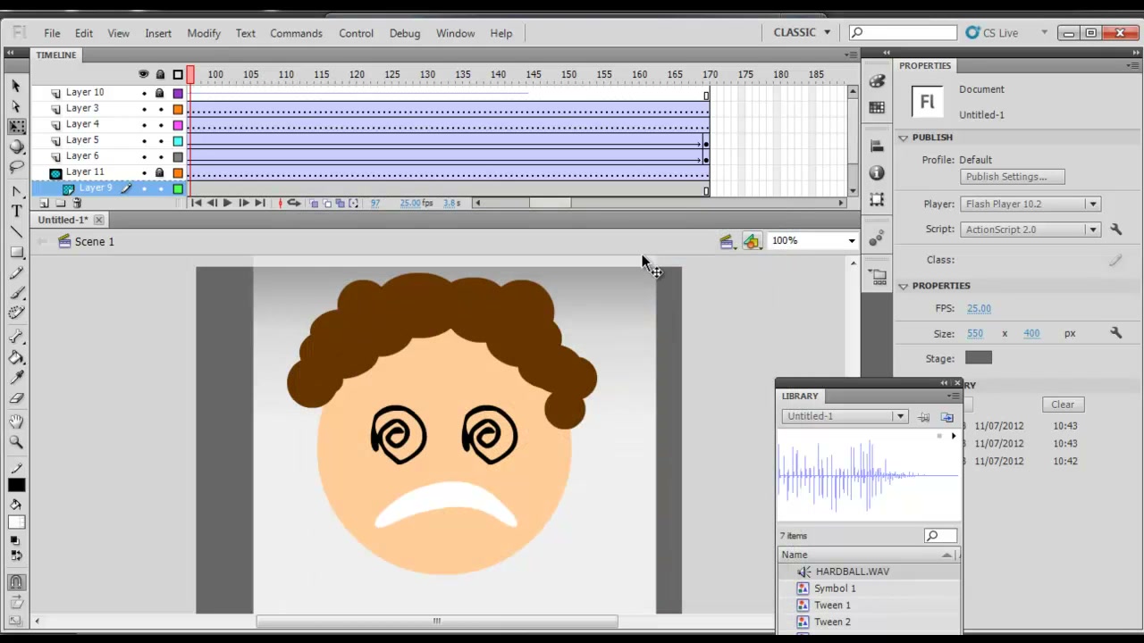The height and width of the screenshot is (643, 1144).
Task: Toggle outline view for Layer 5
Action: [x=178, y=141]
